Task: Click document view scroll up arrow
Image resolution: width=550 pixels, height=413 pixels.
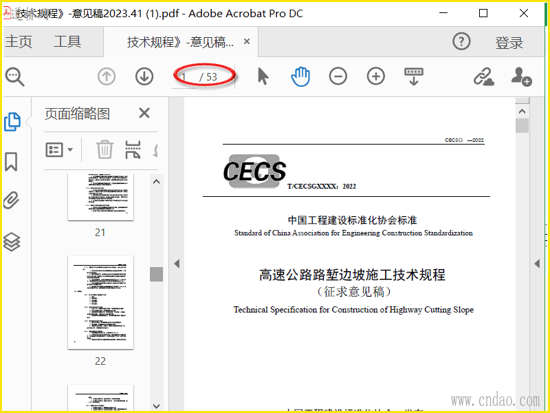Action: coord(522,112)
